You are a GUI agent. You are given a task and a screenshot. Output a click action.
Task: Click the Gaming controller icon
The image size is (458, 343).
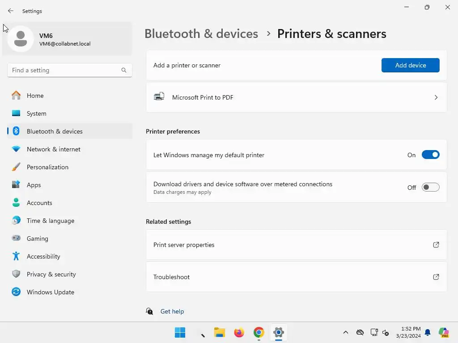16,238
